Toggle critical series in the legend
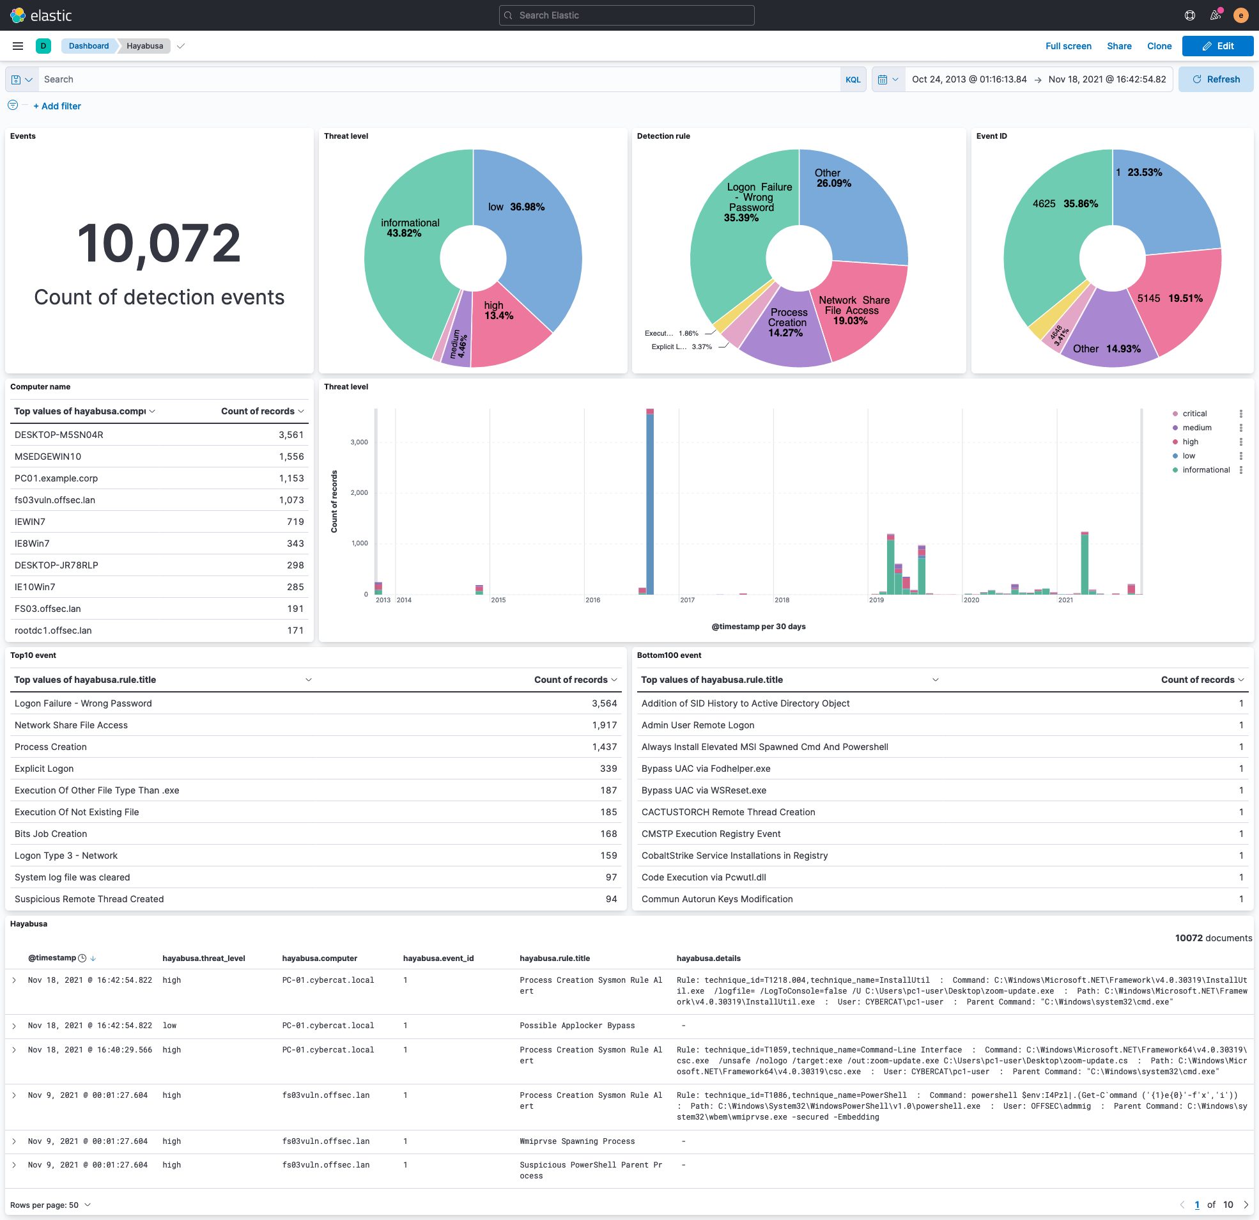1259x1220 pixels. pos(1194,413)
